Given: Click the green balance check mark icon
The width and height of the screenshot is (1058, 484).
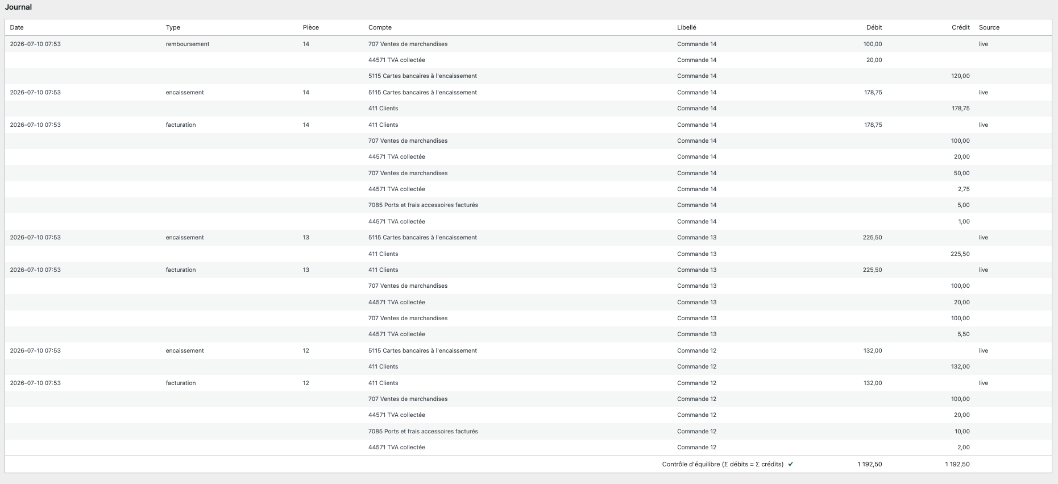Looking at the screenshot, I should click(790, 464).
